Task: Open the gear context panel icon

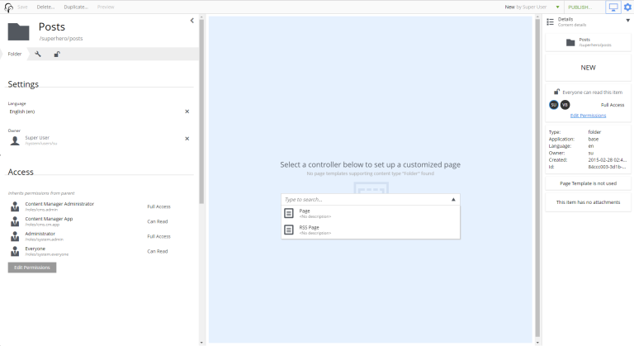Action: click(627, 7)
